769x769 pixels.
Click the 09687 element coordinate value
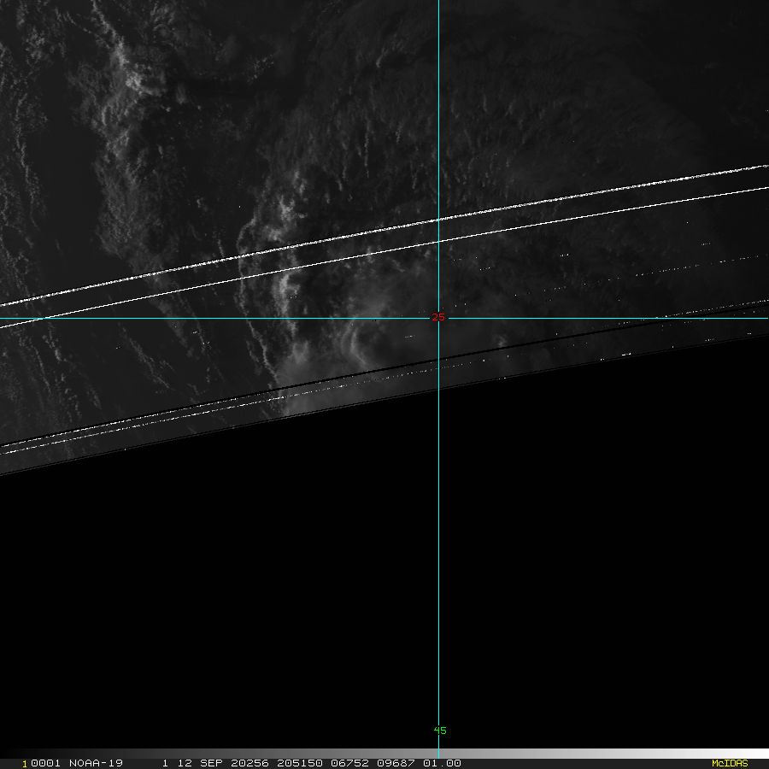tap(397, 763)
